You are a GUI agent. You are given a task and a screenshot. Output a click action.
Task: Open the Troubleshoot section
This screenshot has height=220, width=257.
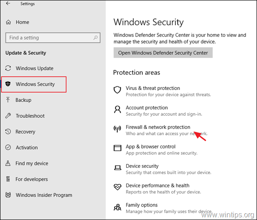[30, 116]
